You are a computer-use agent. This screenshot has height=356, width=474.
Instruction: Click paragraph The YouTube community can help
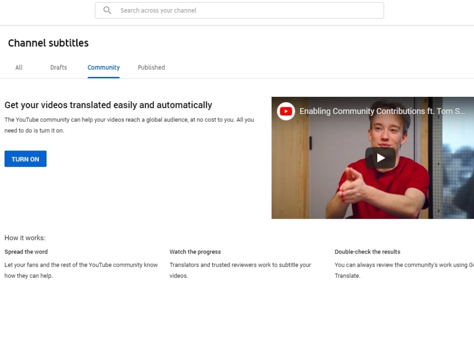pos(129,125)
